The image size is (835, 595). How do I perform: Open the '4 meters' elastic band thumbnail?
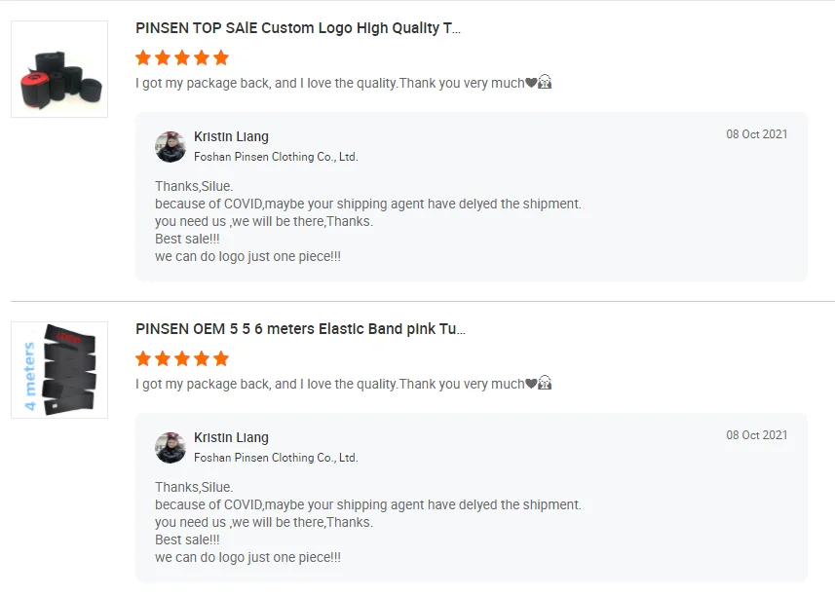[x=59, y=370]
